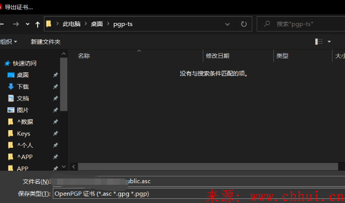Open the address bar history dropdown
This screenshot has width=345, height=203.
tap(227, 24)
